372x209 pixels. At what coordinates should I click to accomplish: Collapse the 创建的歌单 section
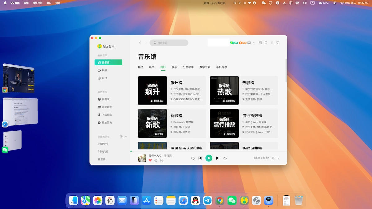[x=126, y=137]
